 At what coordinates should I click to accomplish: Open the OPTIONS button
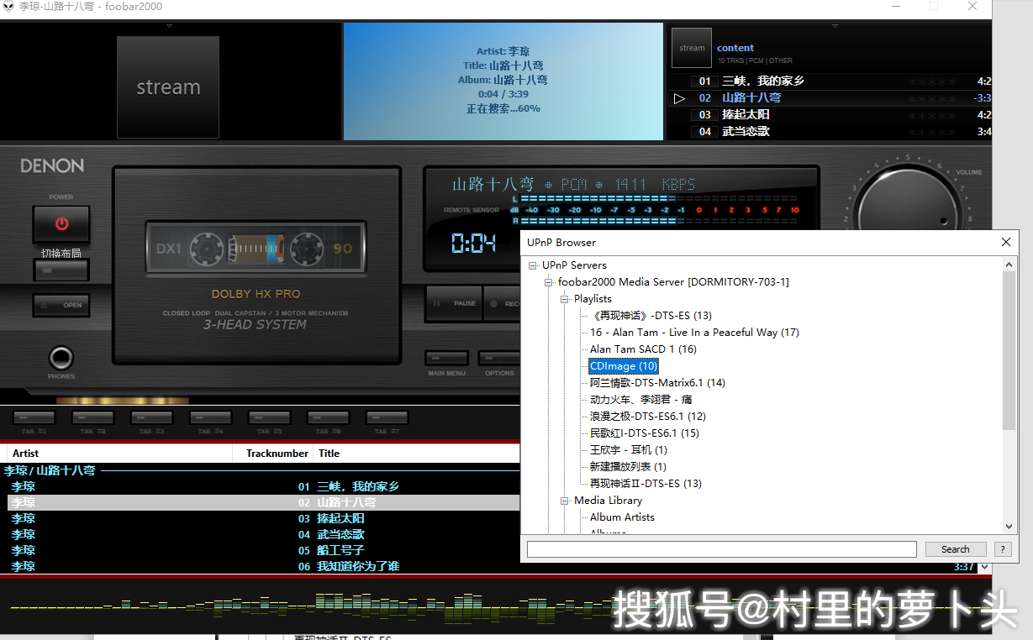coord(499,358)
